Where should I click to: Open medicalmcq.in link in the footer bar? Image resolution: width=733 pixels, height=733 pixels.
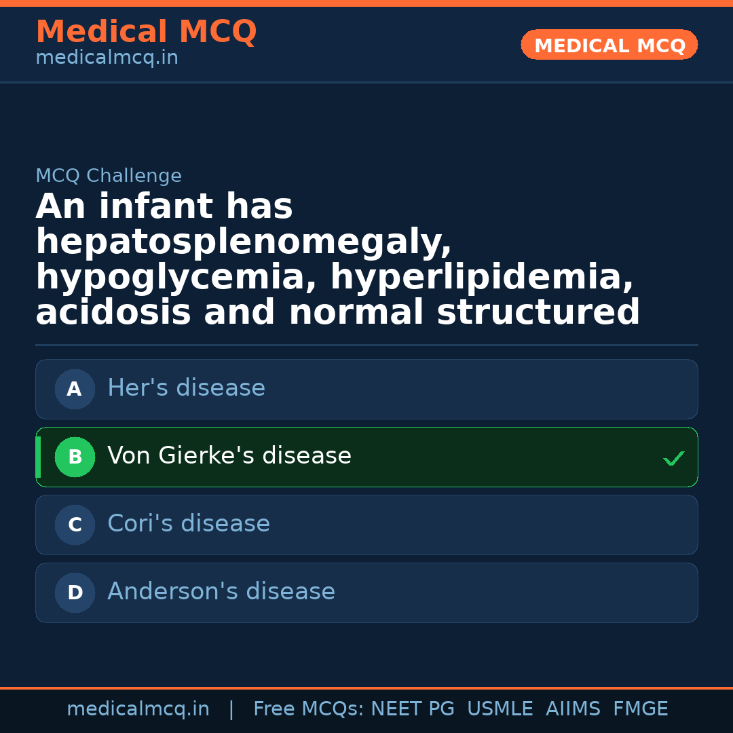tap(138, 709)
